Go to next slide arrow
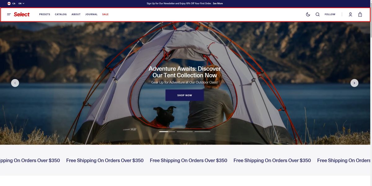The image size is (372, 186). (x=354, y=83)
